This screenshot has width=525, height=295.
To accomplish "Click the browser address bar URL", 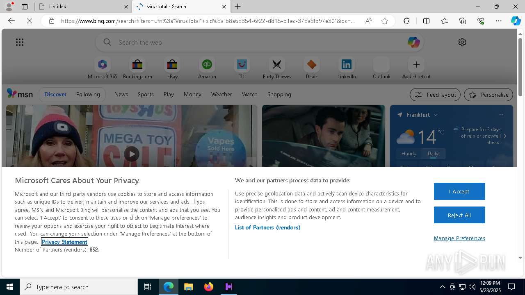I will tap(208, 21).
